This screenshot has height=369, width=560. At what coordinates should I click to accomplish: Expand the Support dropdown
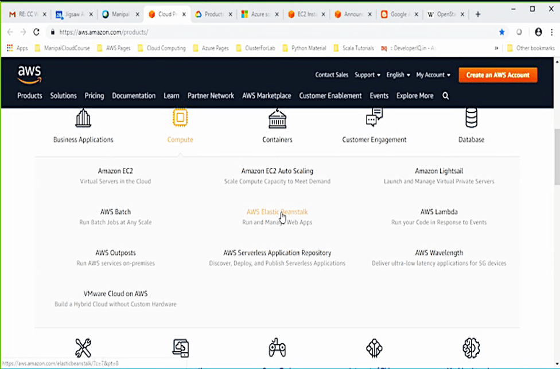pos(367,75)
